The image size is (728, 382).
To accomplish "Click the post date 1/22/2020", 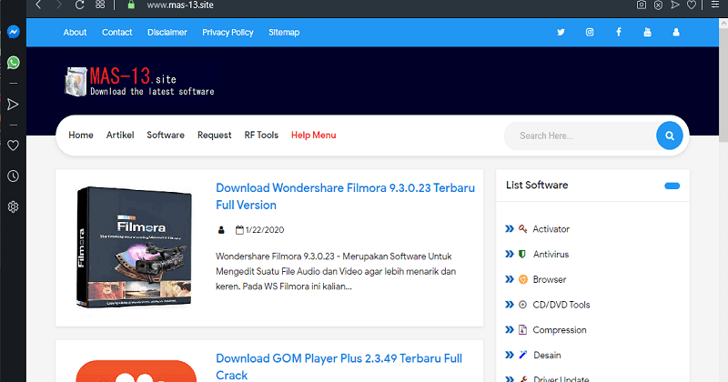I will (x=265, y=230).
